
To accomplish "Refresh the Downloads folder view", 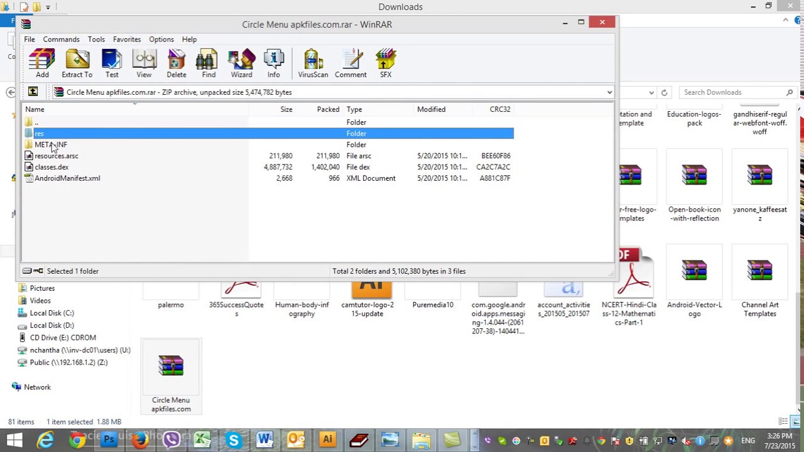I will click(x=664, y=92).
